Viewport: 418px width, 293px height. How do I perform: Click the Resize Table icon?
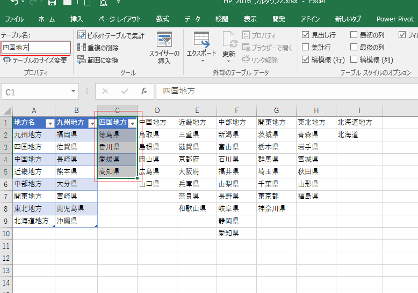click(7, 60)
